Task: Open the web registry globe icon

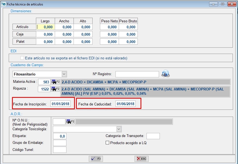Action: [165, 74]
